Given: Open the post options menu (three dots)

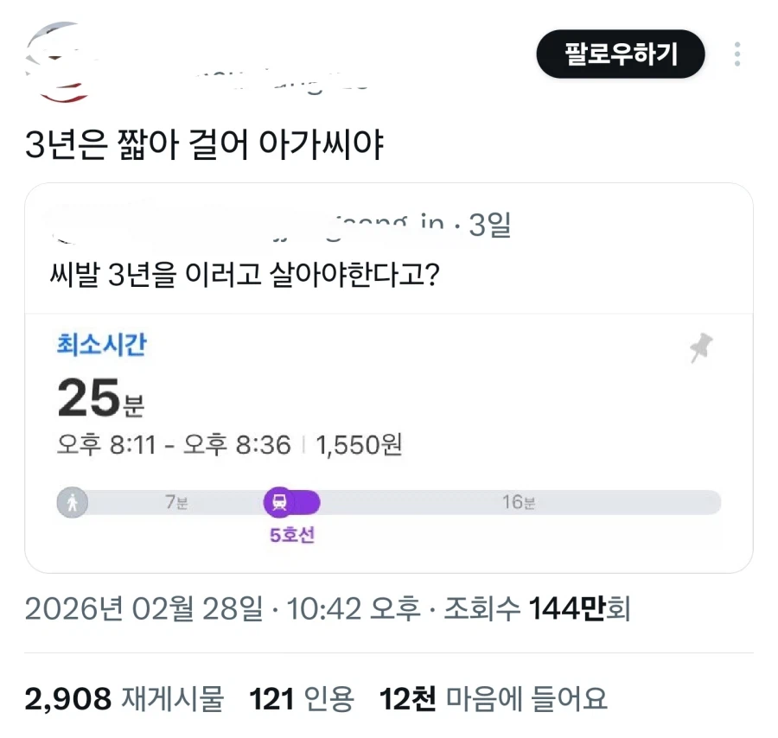Looking at the screenshot, I should tap(738, 54).
